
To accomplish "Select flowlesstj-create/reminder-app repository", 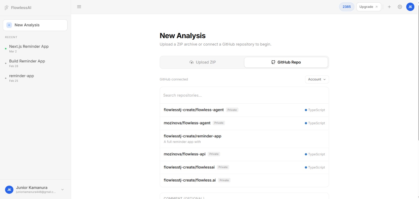I will tap(244, 139).
